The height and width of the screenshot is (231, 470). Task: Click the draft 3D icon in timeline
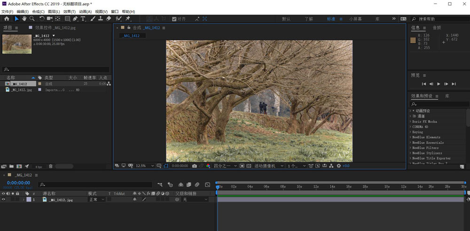click(170, 185)
